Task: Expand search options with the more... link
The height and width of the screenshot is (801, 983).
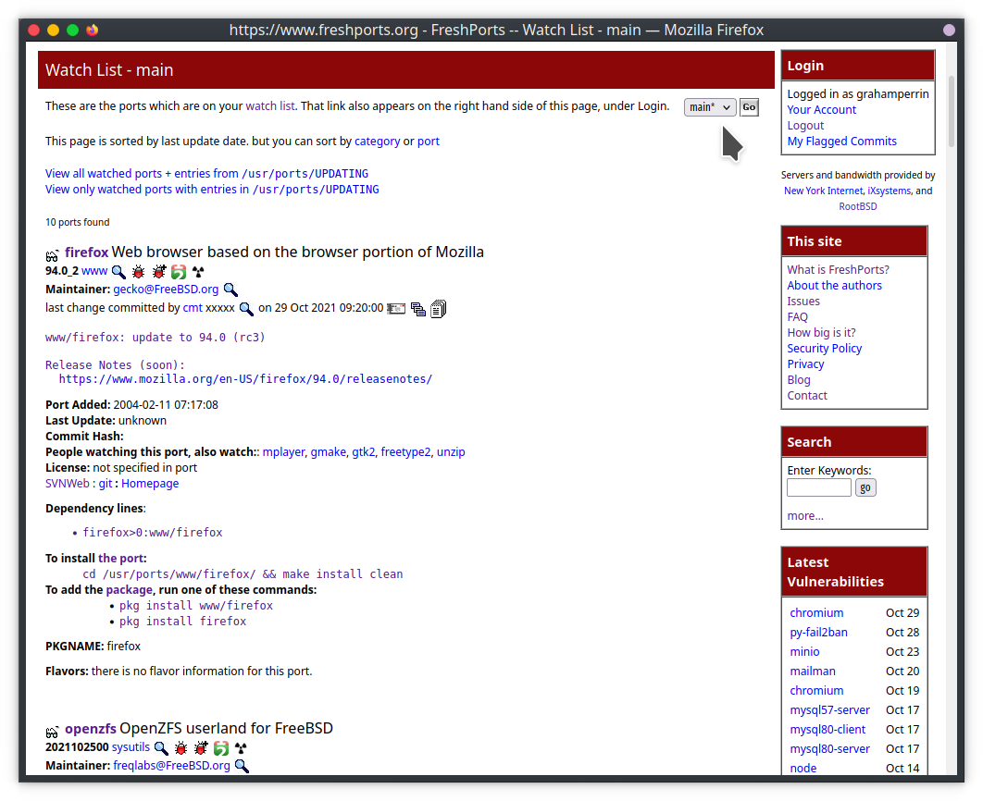Action: tap(804, 516)
